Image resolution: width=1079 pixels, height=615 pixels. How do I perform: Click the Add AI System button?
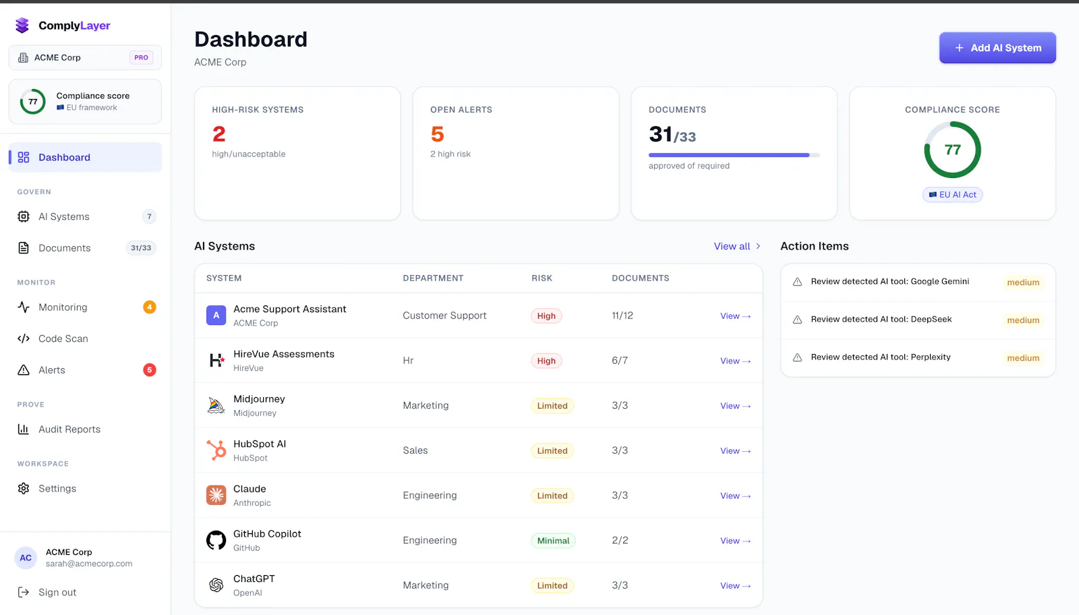coord(997,48)
